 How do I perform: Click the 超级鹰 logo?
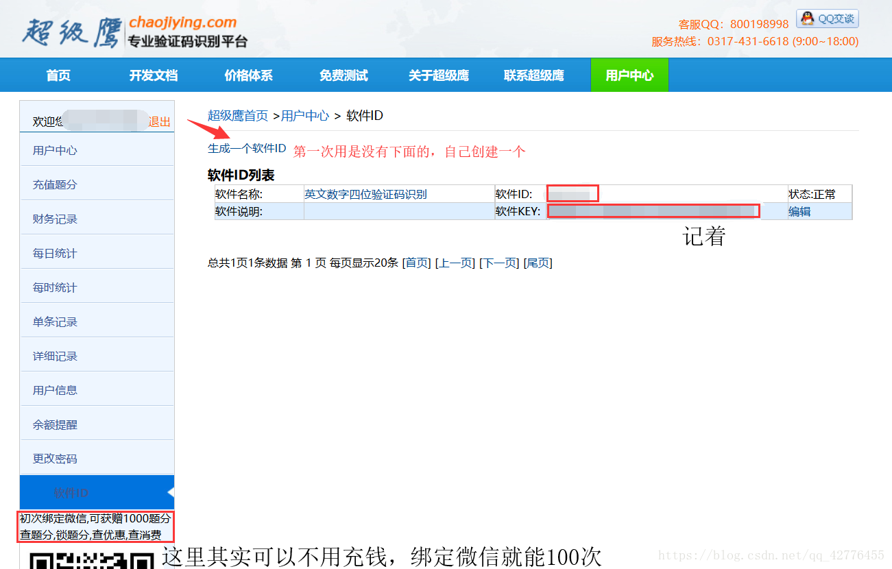click(134, 32)
